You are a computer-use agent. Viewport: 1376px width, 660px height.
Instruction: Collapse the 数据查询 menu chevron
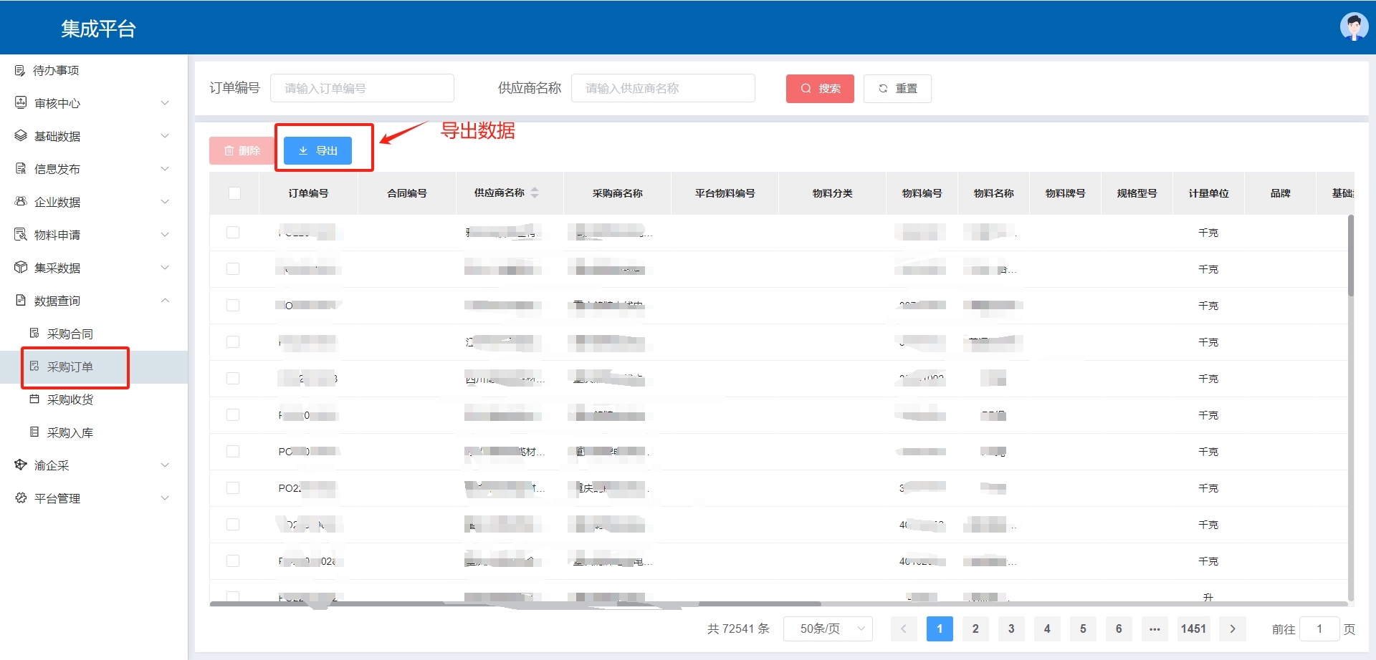tap(166, 301)
